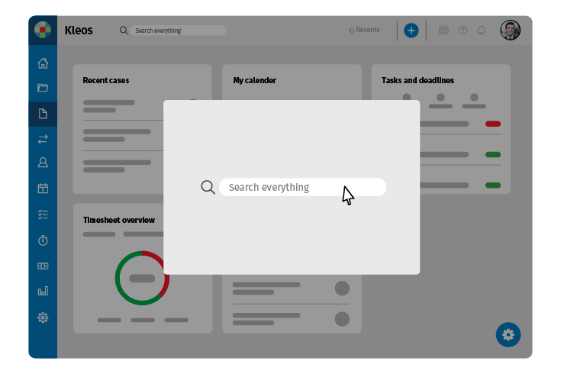Select the document icon in sidebar
Image resolution: width=561 pixels, height=374 pixels.
coord(43,114)
